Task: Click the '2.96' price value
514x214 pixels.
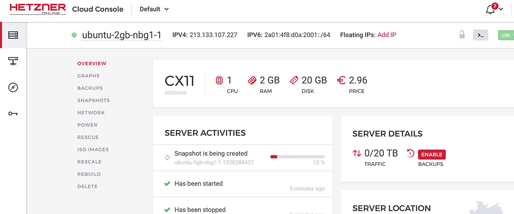Action: click(x=358, y=80)
